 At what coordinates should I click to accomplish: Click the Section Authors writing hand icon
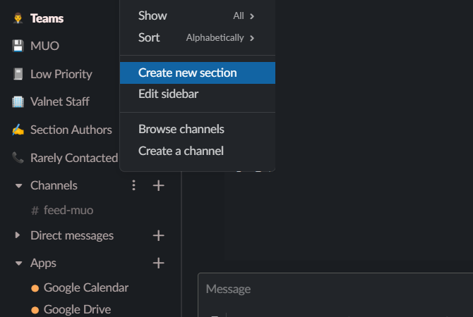[18, 130]
